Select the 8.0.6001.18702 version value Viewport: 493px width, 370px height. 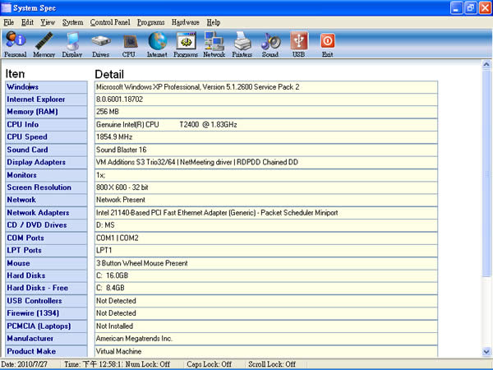pyautogui.click(x=266, y=99)
